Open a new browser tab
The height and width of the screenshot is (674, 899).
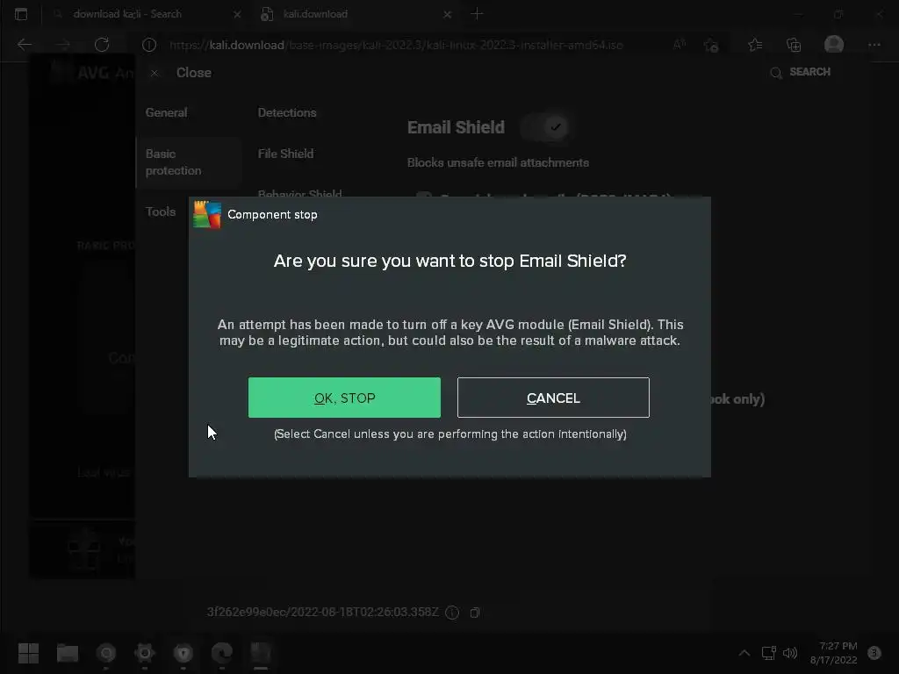click(x=477, y=14)
